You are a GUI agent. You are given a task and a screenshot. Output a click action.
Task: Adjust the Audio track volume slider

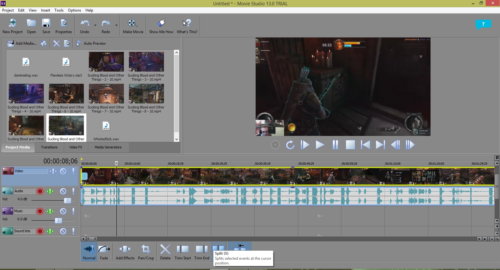67,201
